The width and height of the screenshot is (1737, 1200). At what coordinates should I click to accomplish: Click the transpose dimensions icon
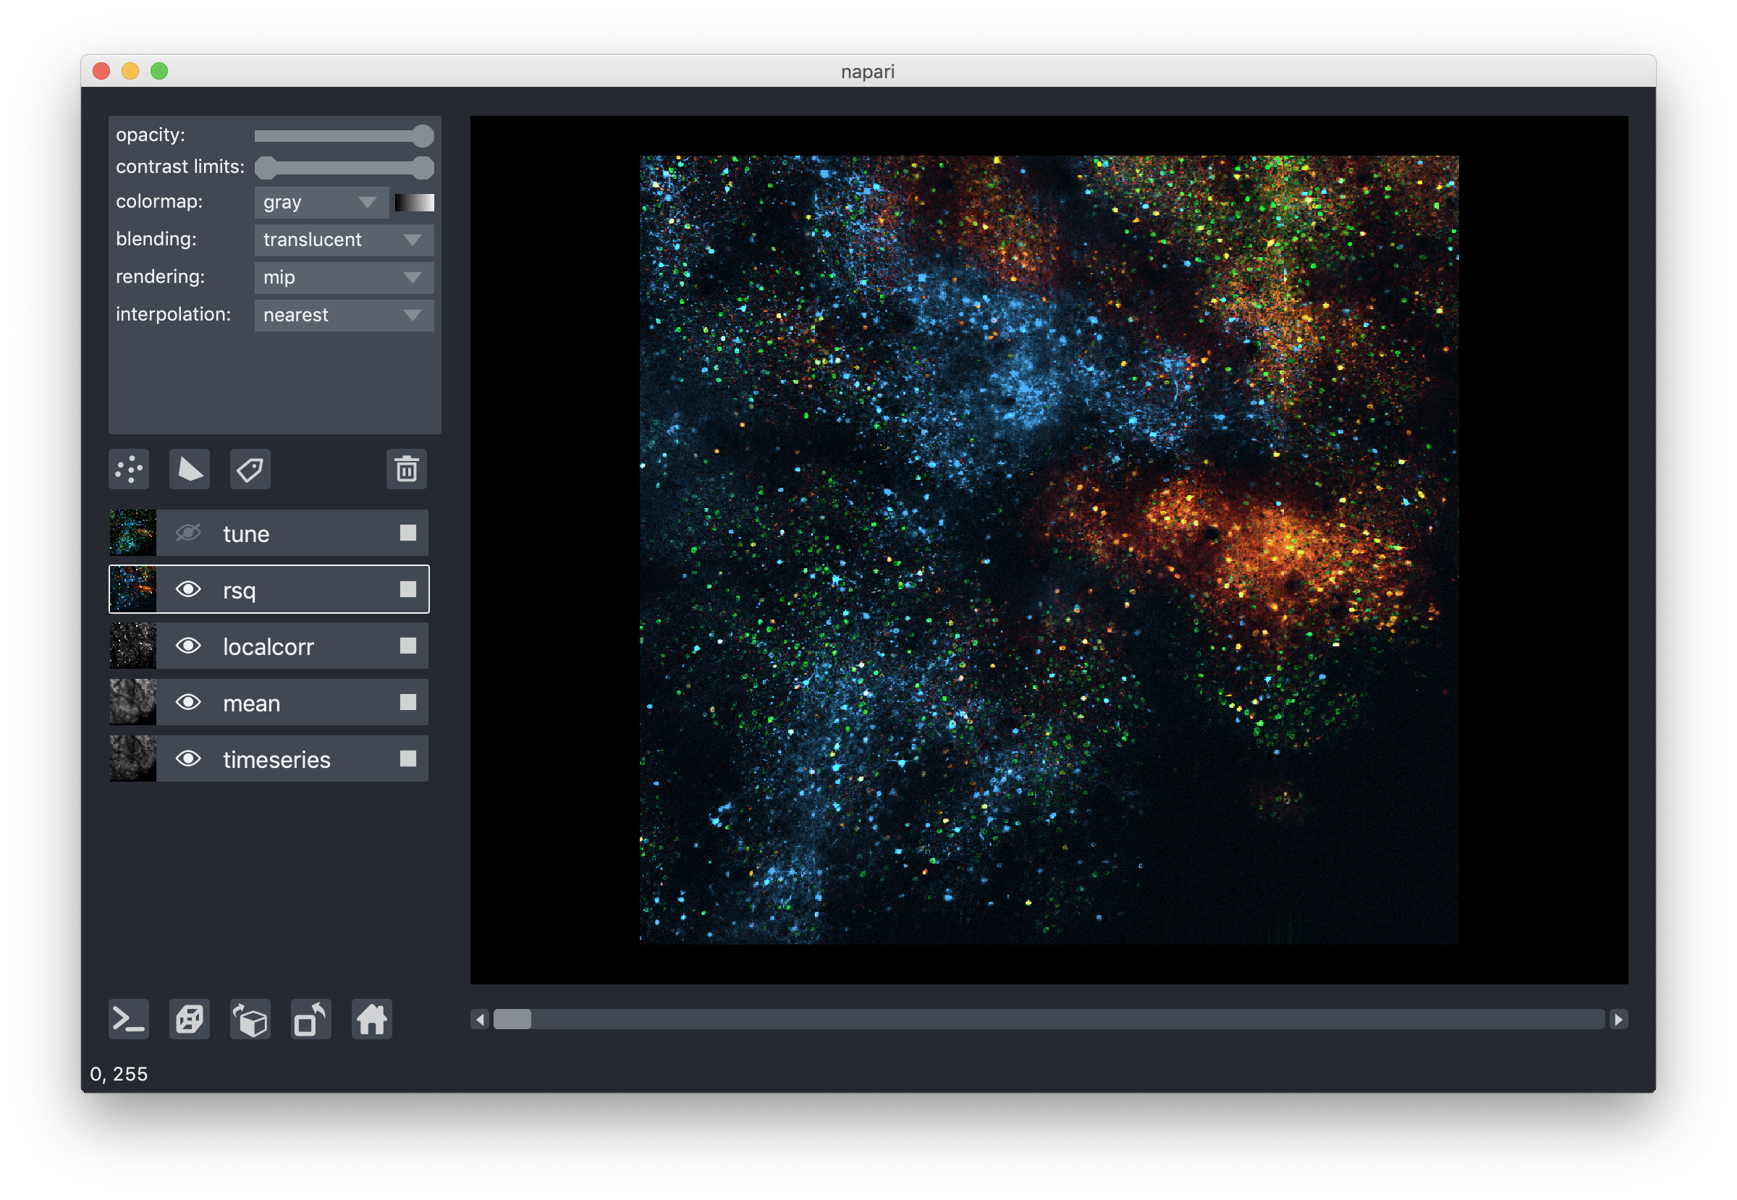click(x=310, y=1020)
